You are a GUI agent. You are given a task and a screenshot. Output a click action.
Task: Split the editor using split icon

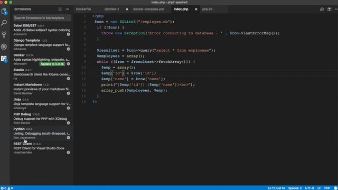330,9
